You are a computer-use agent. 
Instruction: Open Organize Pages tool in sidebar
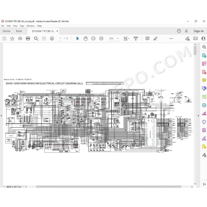pyautogui.click(x=204, y=64)
